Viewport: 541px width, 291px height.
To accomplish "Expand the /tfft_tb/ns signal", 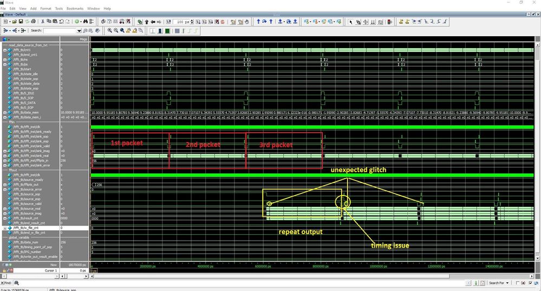I will [5, 60].
